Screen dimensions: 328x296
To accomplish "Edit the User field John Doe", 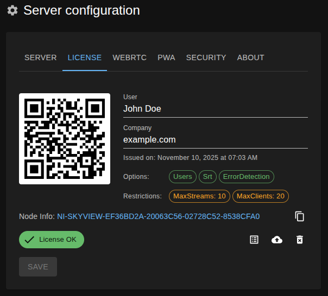I will [216, 109].
